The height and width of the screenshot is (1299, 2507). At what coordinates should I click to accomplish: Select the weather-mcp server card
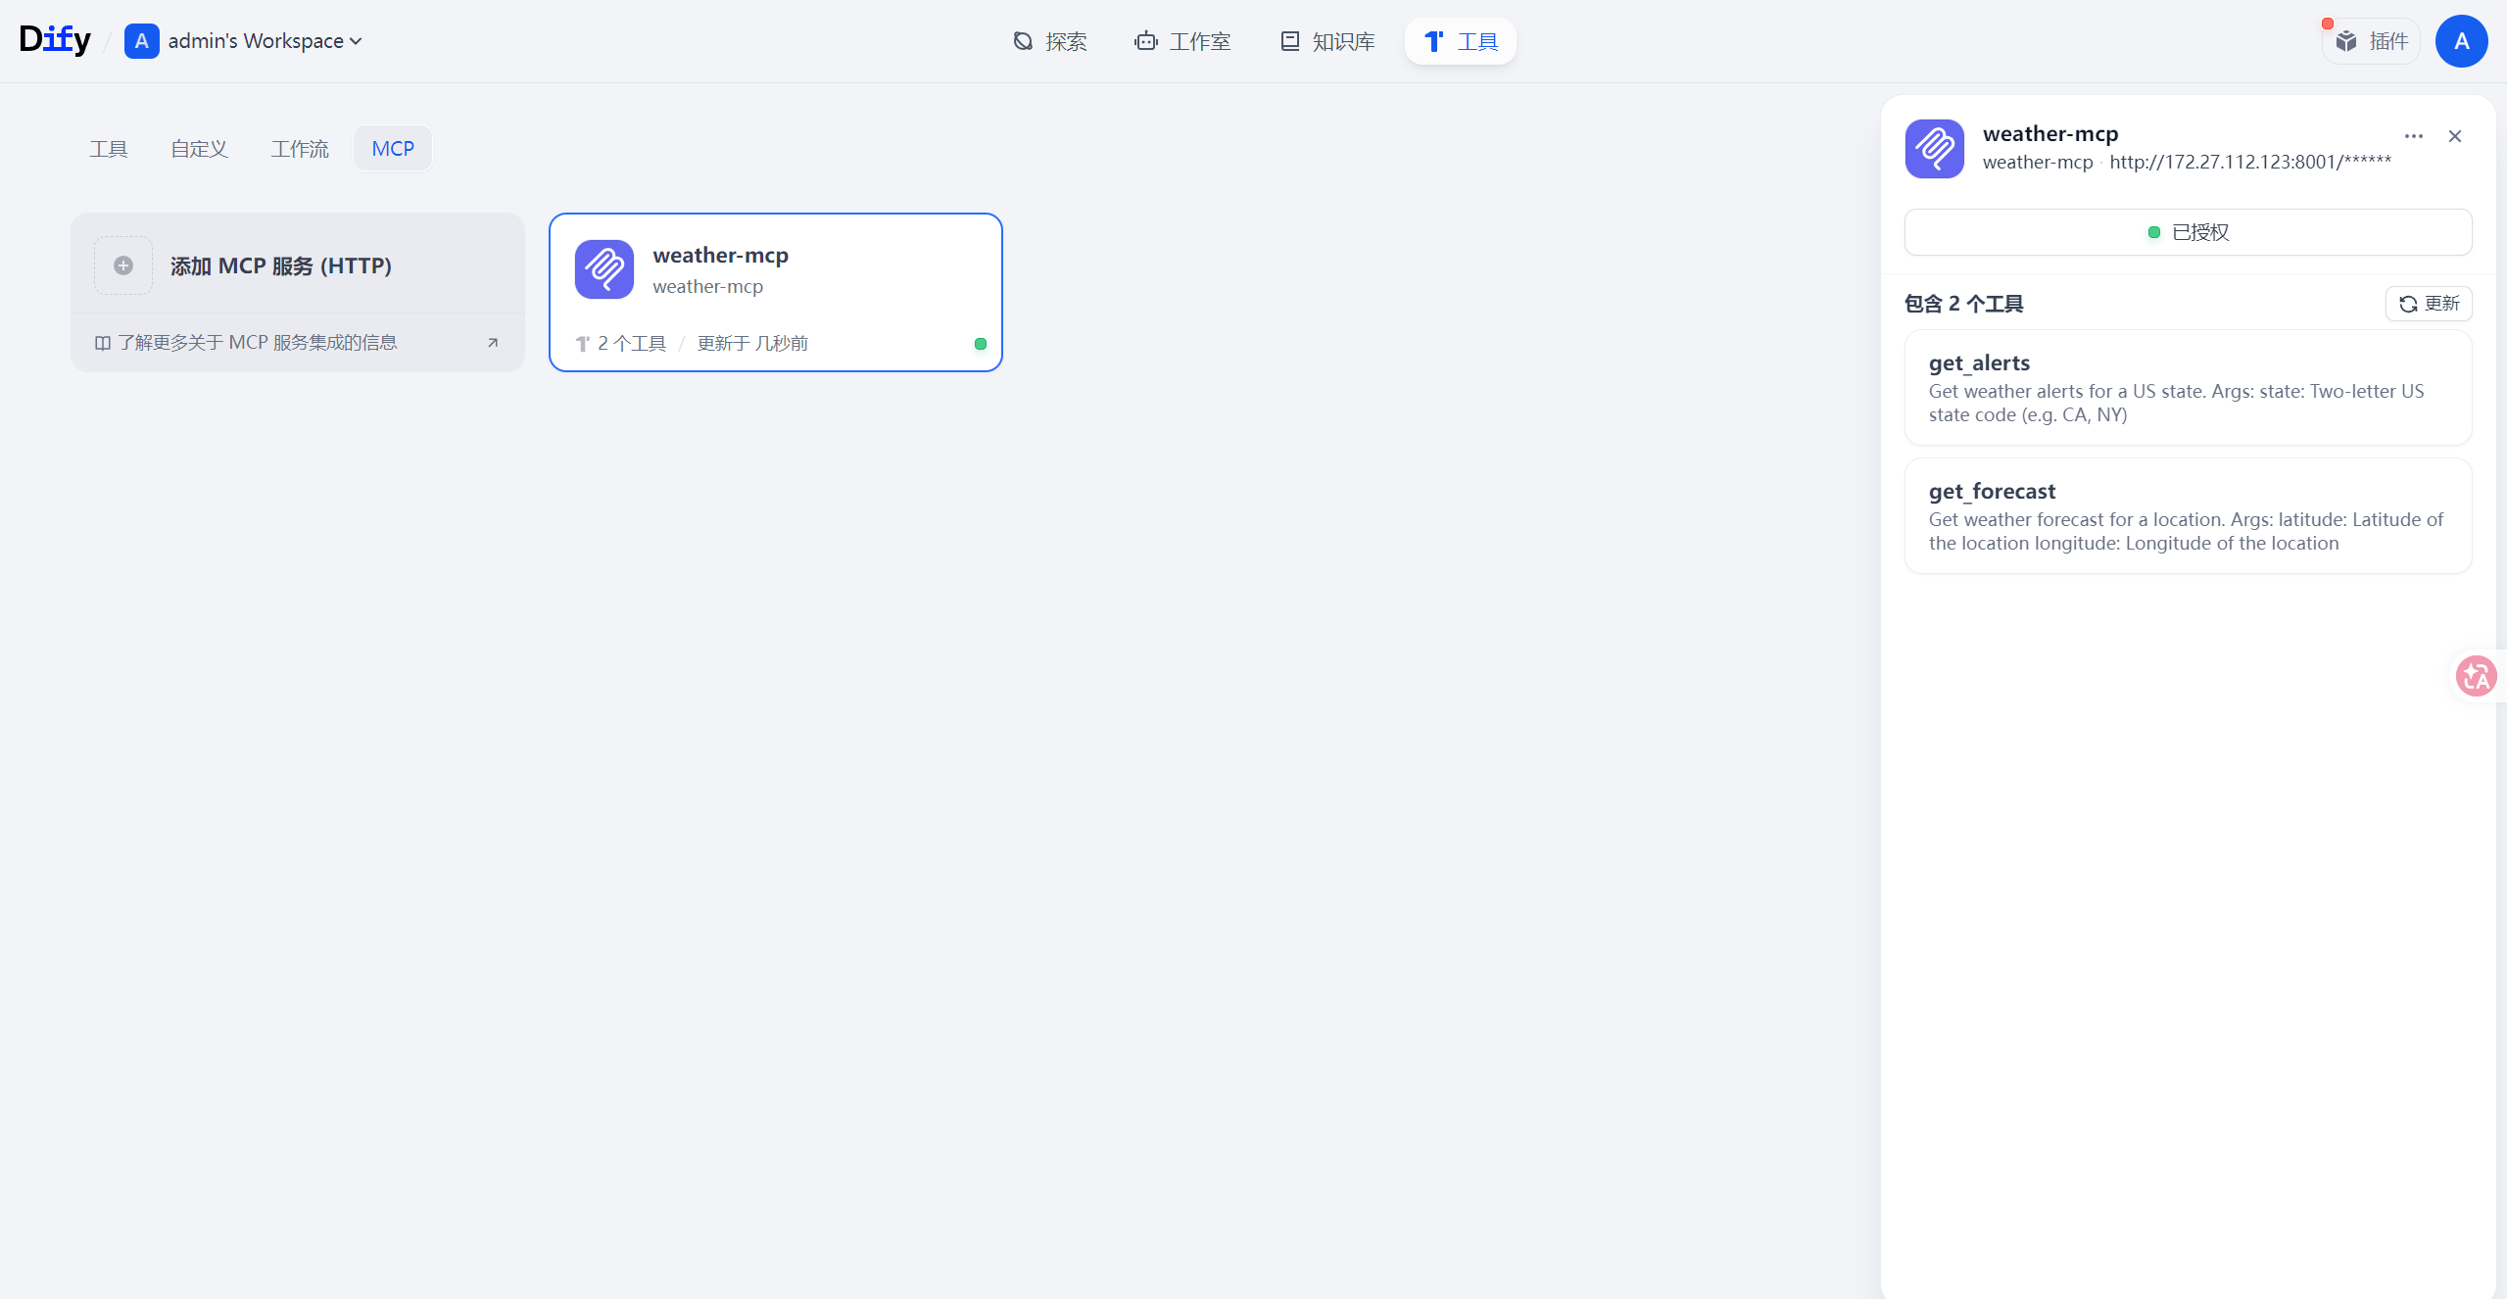pos(775,292)
